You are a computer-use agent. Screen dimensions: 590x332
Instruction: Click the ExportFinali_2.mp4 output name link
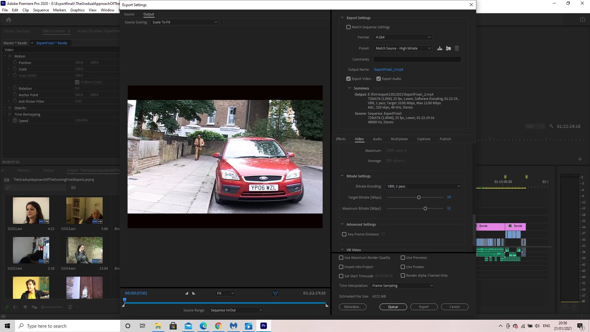pyautogui.click(x=388, y=69)
